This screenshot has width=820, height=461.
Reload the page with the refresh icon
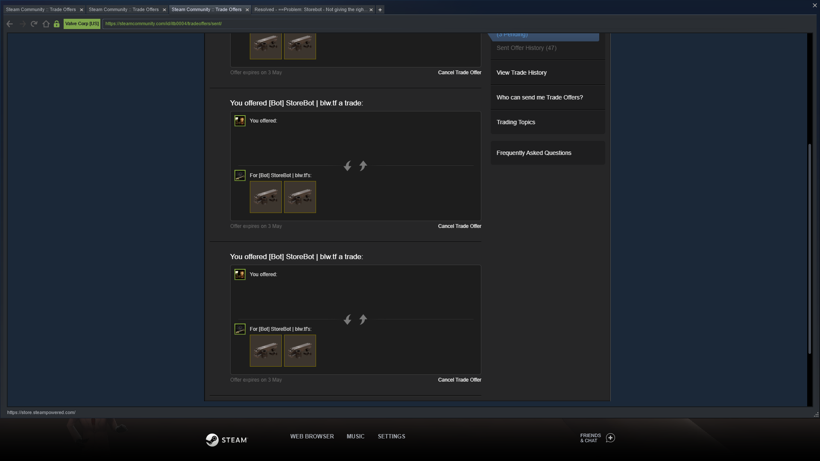34,24
